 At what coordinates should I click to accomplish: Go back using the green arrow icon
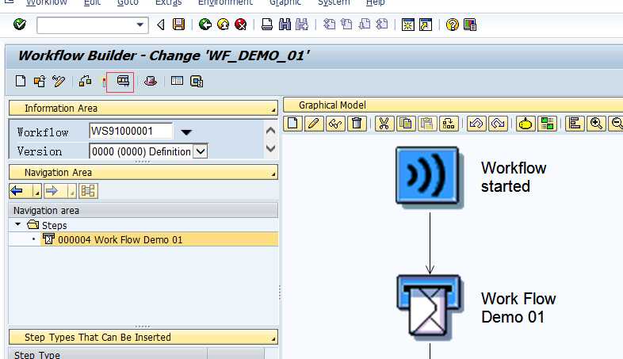[x=205, y=25]
